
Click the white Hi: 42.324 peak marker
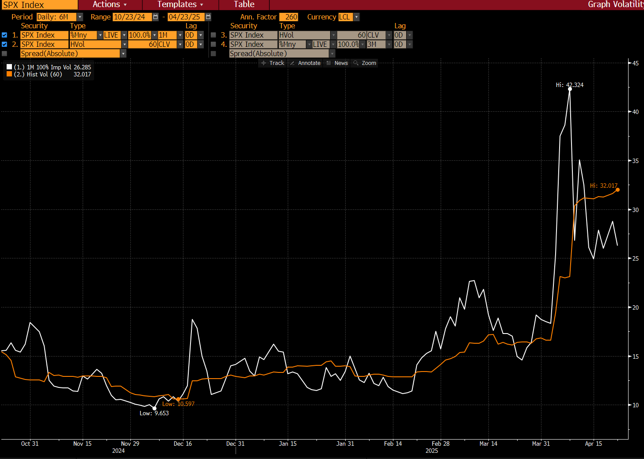click(x=570, y=89)
